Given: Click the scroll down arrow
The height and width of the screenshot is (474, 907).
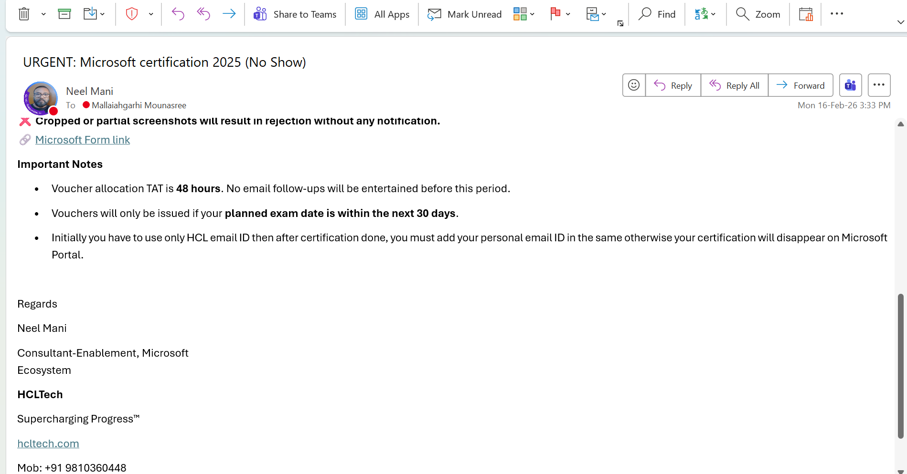Looking at the screenshot, I should point(900,471).
